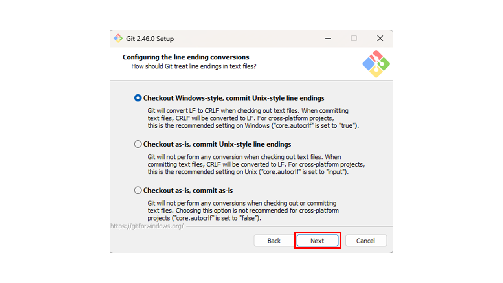Open the gitforwindows.org link
Screen dimensions: 503x283
pyautogui.click(x=147, y=226)
